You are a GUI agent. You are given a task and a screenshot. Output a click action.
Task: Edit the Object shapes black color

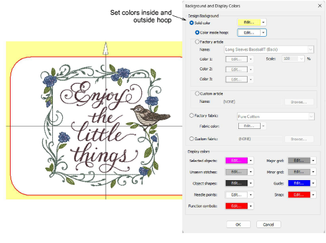point(236,183)
